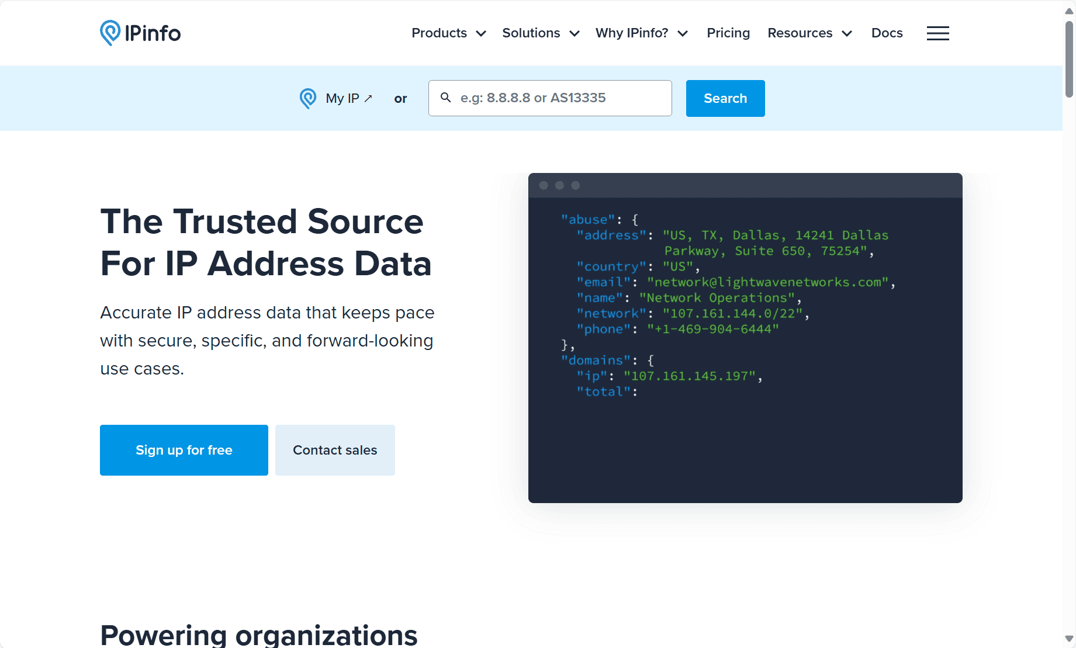
Task: Click the location pin icon beside My IP
Action: pos(308,98)
